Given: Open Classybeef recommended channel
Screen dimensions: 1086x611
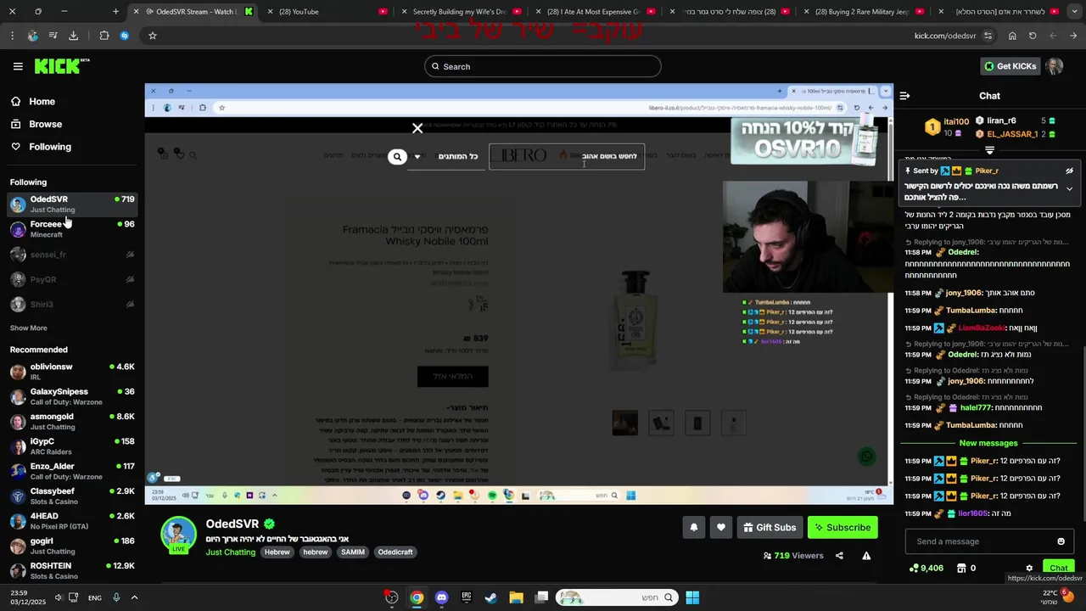Looking at the screenshot, I should [x=72, y=496].
